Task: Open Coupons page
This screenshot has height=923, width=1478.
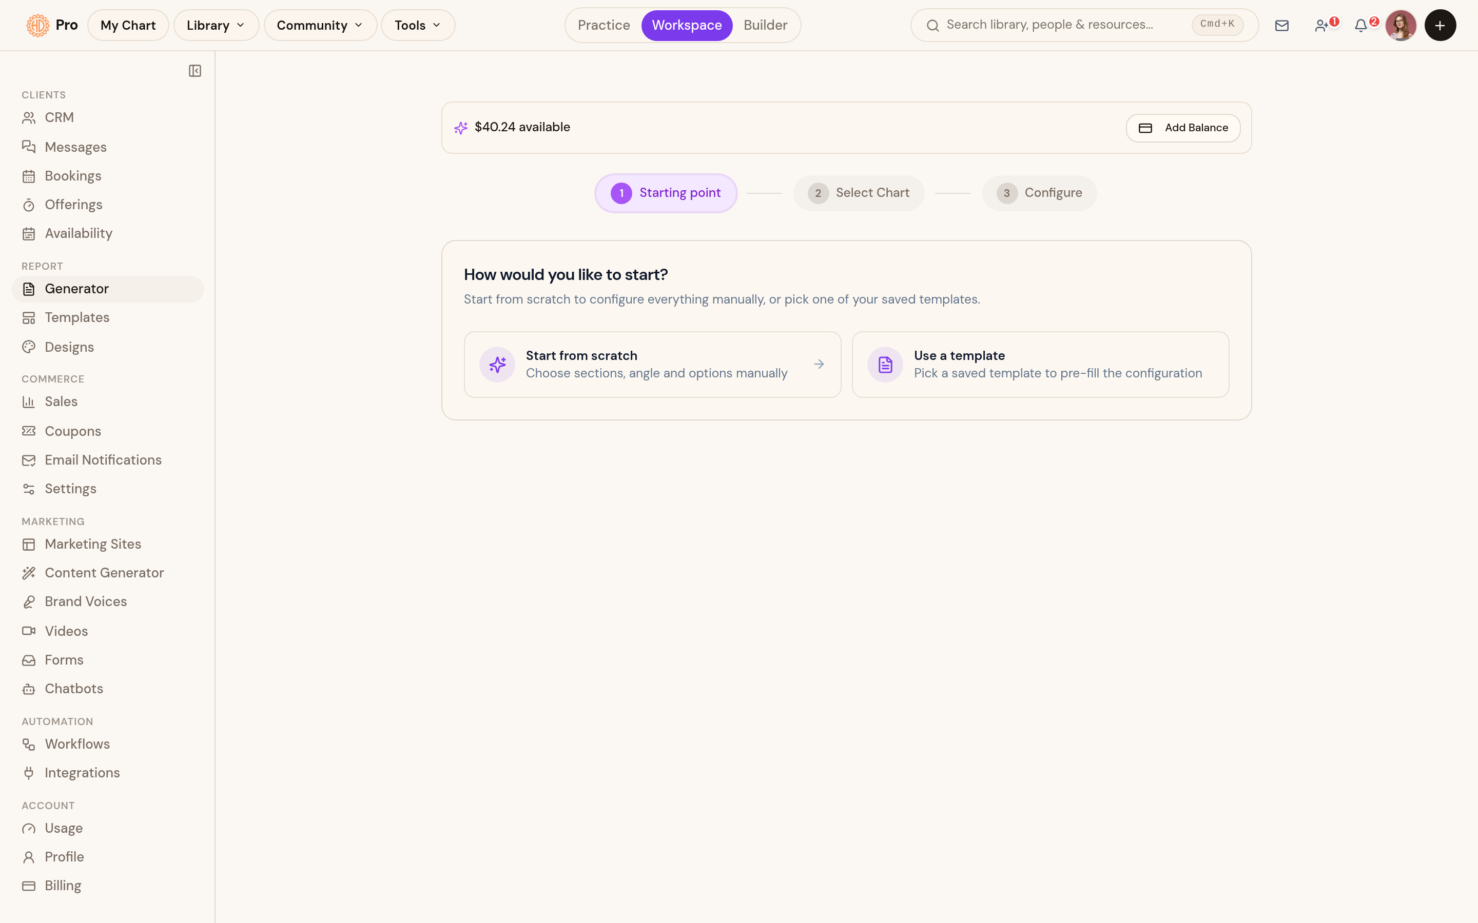Action: 107,431
